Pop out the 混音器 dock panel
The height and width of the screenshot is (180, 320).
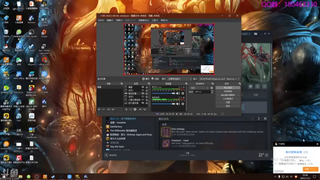pos(186,84)
